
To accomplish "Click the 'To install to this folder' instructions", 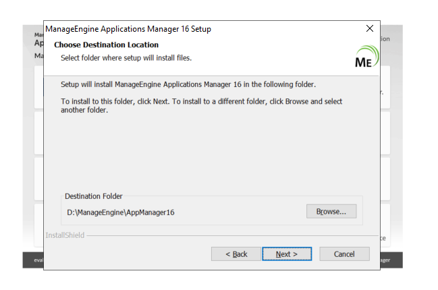I will pos(201,105).
